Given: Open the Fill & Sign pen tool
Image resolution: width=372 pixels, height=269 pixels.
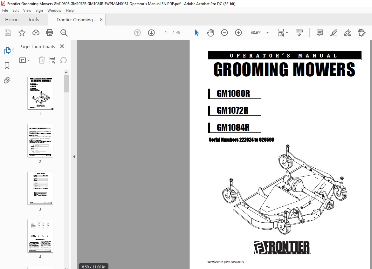Looking at the screenshot, I should coord(348,33).
